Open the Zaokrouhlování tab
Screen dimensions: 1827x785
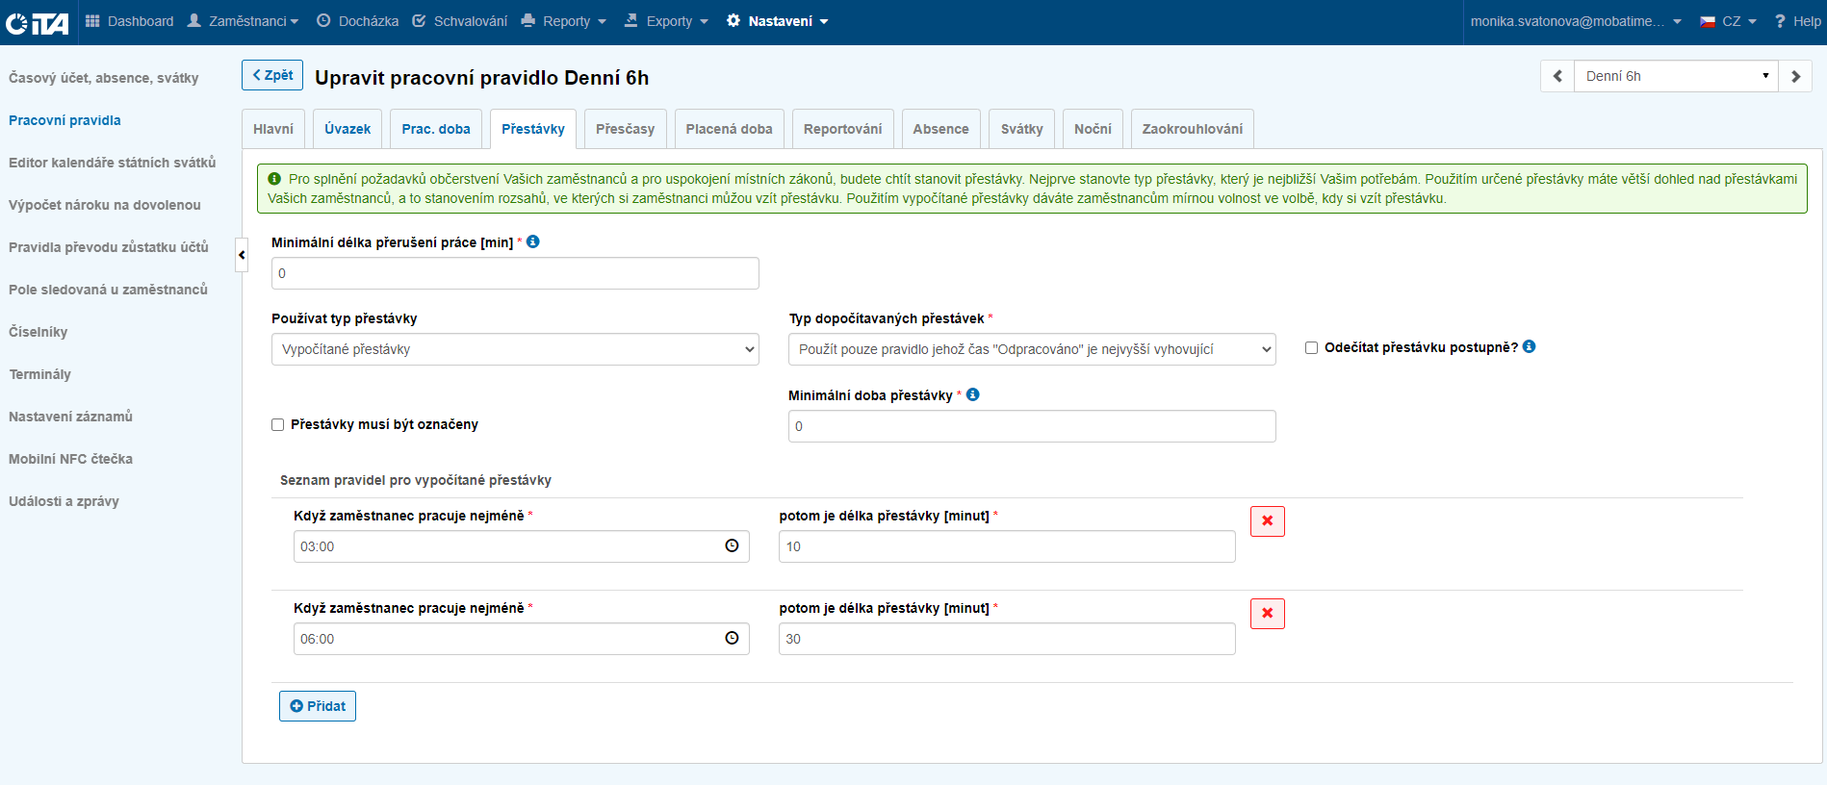[1192, 129]
